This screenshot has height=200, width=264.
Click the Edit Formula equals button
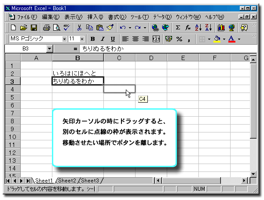coord(75,49)
